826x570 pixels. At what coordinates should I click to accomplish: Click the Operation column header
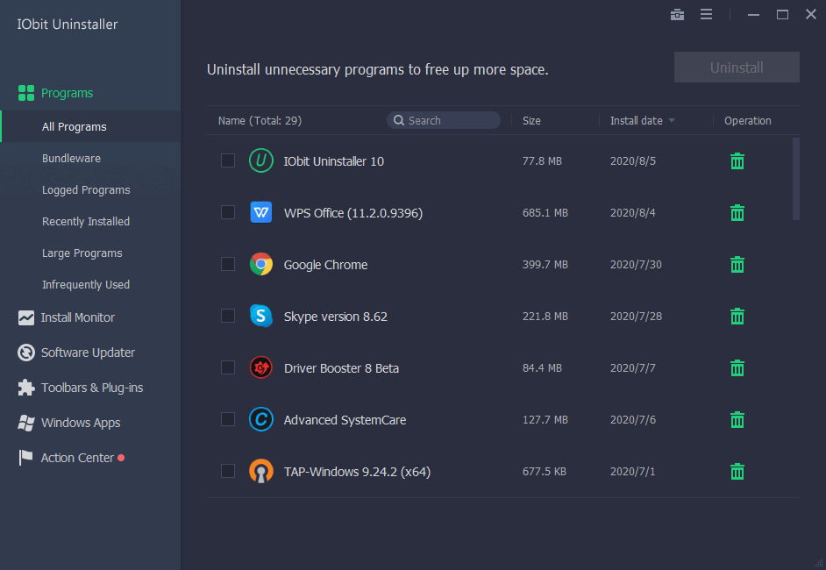pos(747,121)
